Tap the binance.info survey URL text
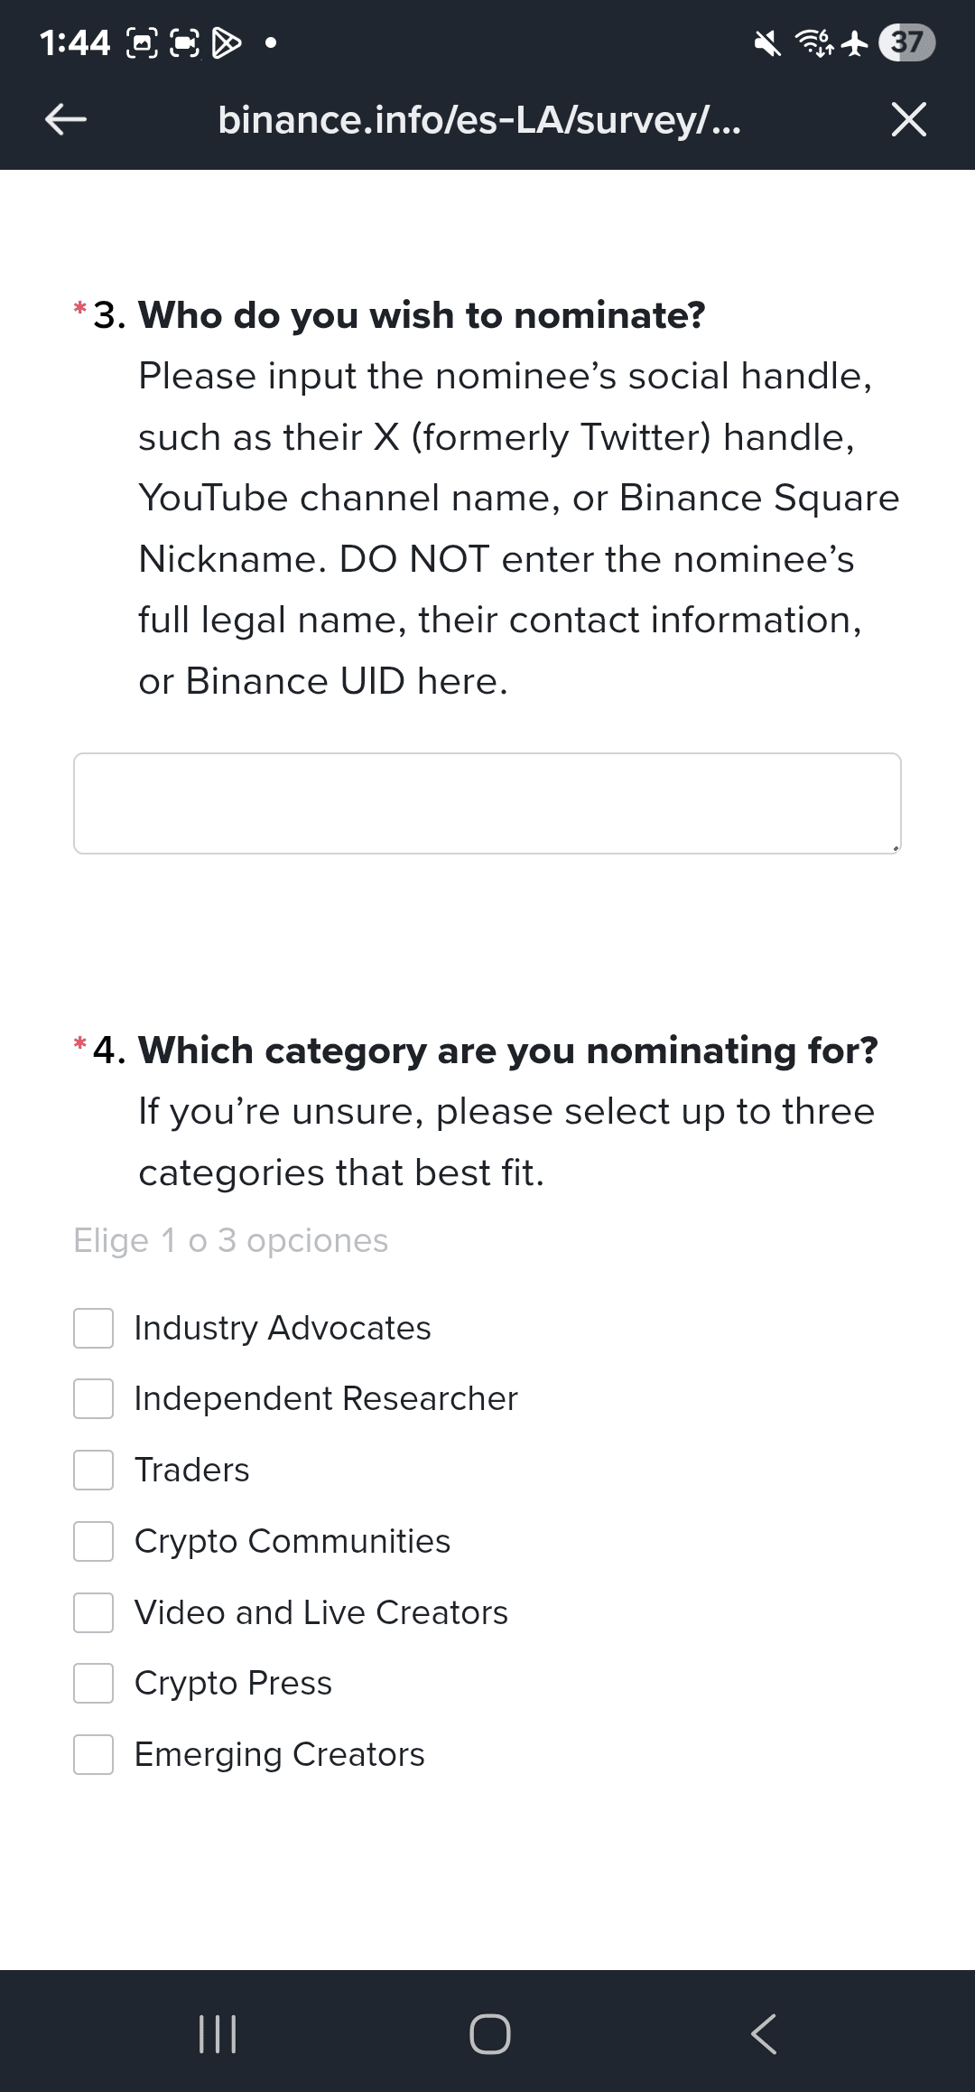Screen dimensions: 975x2092 479,119
